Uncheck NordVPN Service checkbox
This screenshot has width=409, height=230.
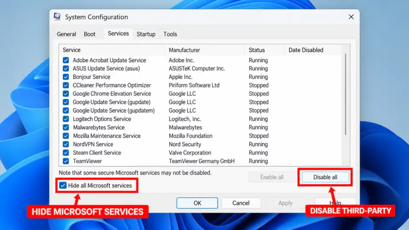click(x=66, y=144)
